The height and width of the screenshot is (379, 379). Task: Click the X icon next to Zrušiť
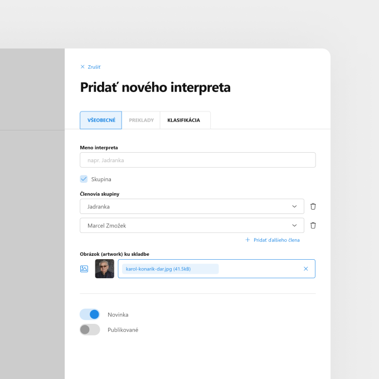tap(82, 67)
